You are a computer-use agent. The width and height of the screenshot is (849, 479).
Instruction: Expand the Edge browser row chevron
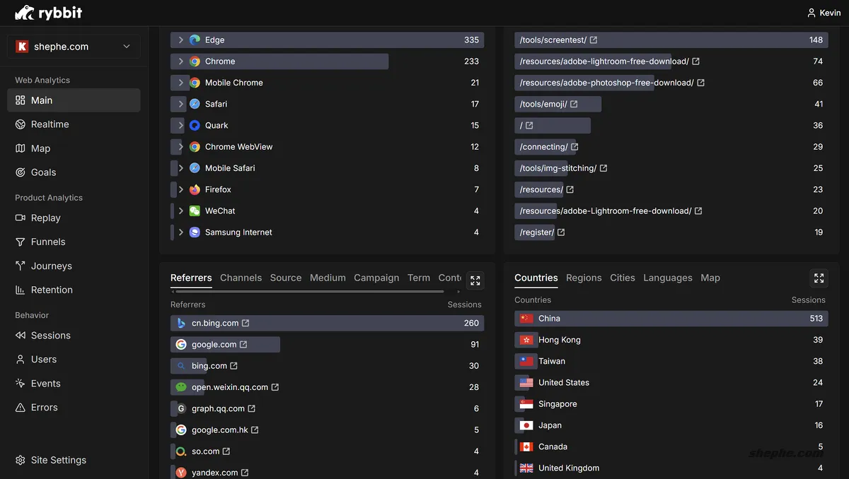181,40
